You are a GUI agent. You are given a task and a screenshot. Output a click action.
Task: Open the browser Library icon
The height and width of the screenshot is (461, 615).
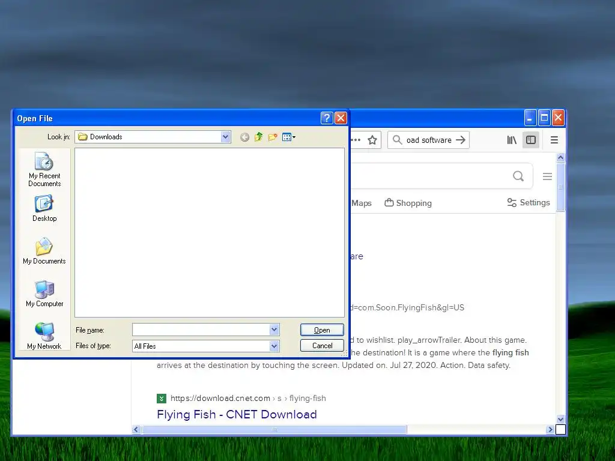point(512,140)
